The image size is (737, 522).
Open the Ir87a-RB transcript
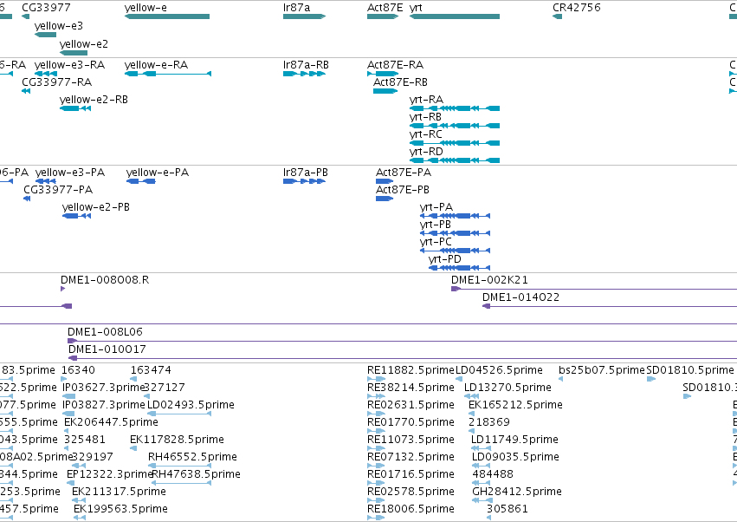304,74
